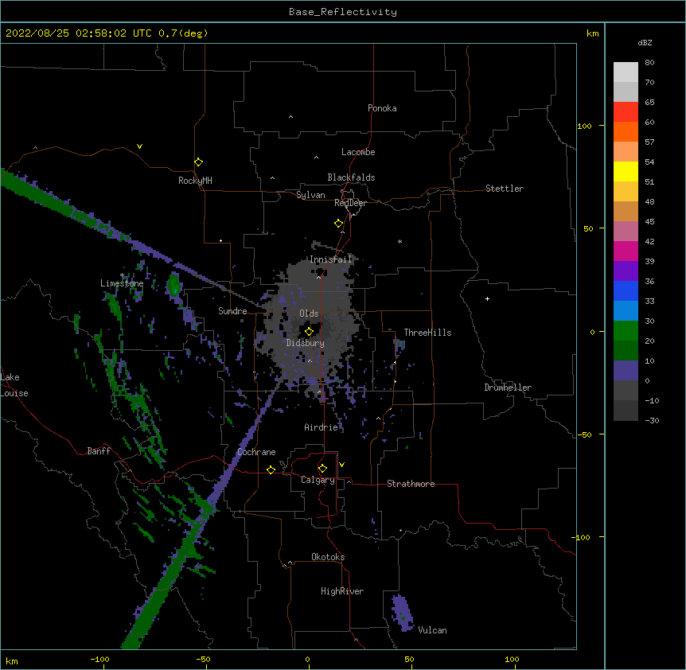
Task: Click the white asterisk marker east of Innisfail
Action: (400, 241)
